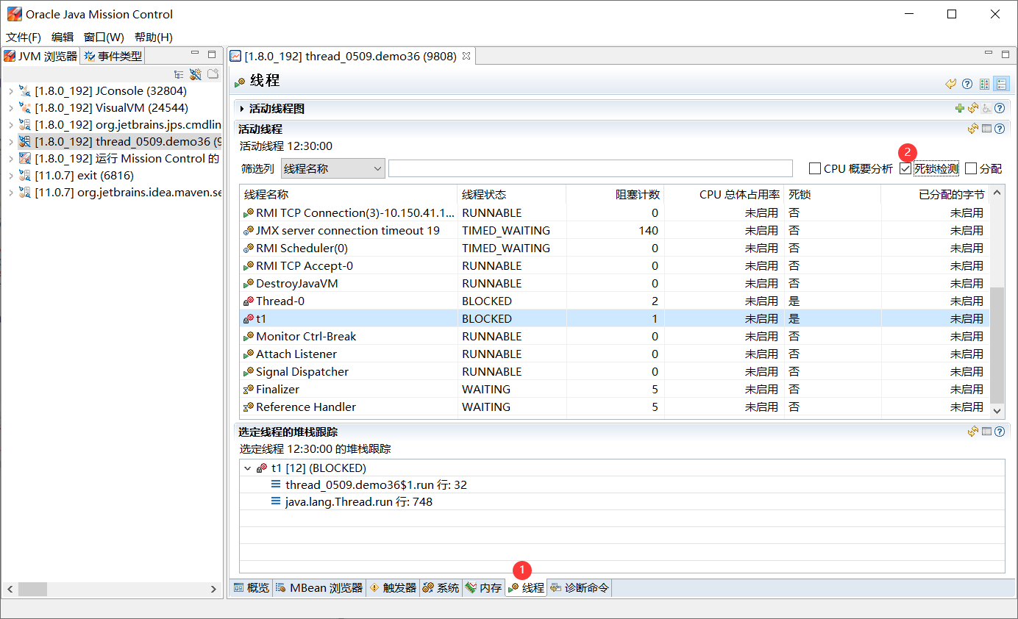The height and width of the screenshot is (619, 1018).
Task: Expand the VisualVM (24544) tree node
Action: [10, 108]
